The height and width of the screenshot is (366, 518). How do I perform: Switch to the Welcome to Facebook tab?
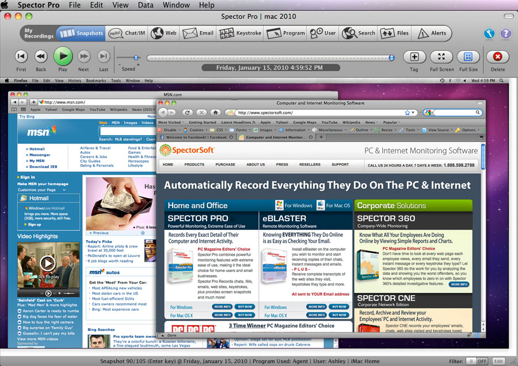pos(196,137)
